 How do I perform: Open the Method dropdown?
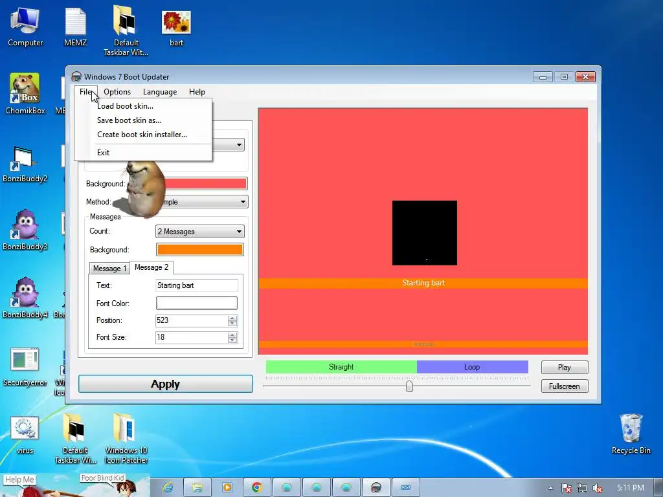[243, 202]
